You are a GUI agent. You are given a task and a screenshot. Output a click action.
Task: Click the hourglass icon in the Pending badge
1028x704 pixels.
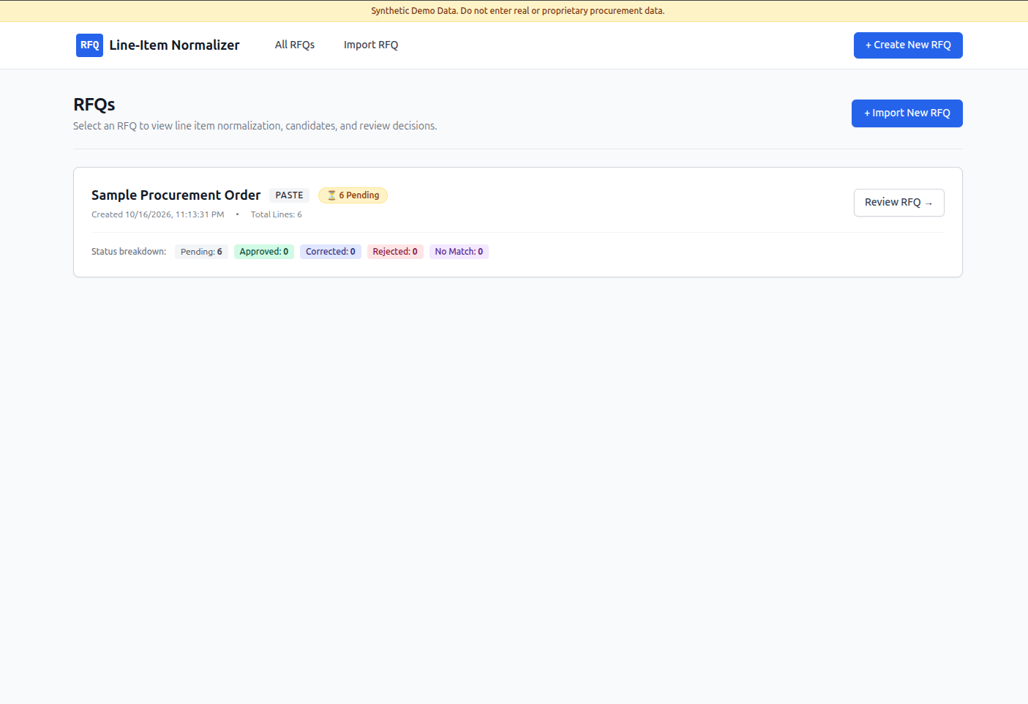(x=331, y=195)
